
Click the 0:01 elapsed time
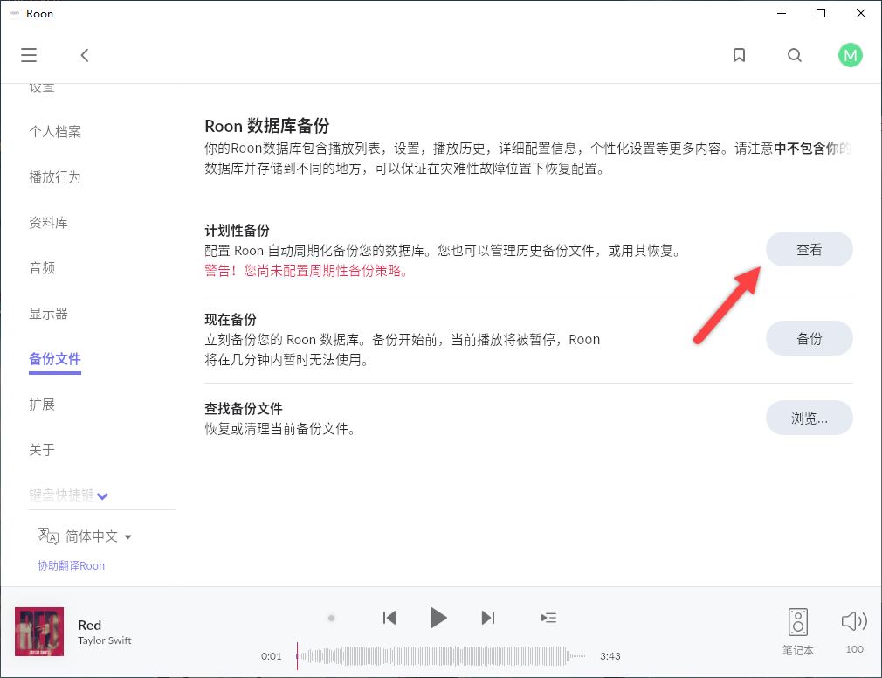(271, 656)
